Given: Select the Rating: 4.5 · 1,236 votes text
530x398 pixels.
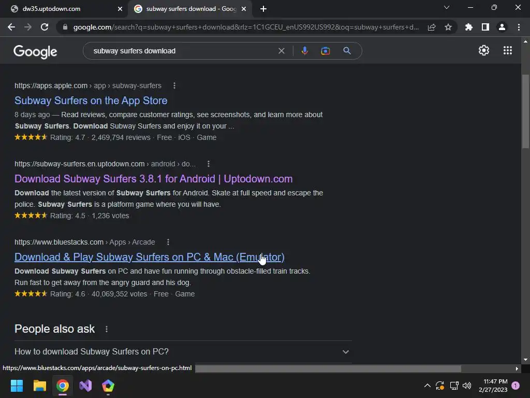Looking at the screenshot, I should [x=90, y=216].
